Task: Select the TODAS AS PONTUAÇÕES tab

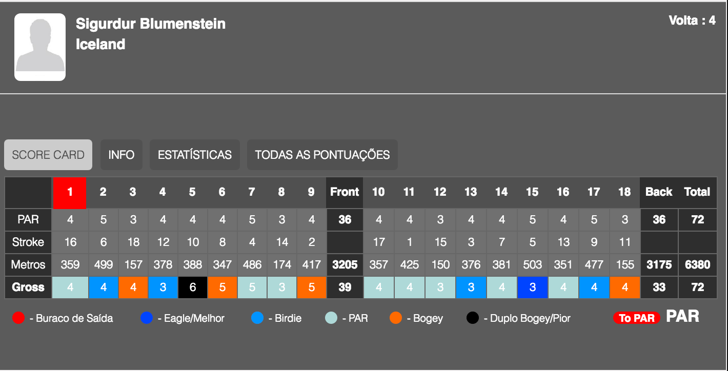Action: point(322,155)
